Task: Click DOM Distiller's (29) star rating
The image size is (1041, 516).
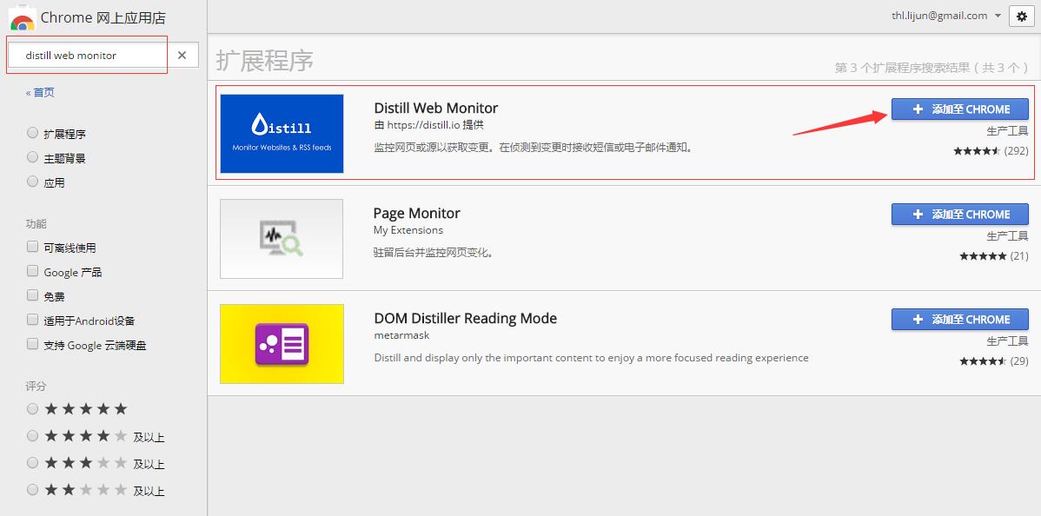Action: click(993, 361)
